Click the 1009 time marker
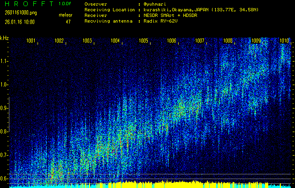The width and height of the screenshot is (295, 188). click(x=256, y=41)
